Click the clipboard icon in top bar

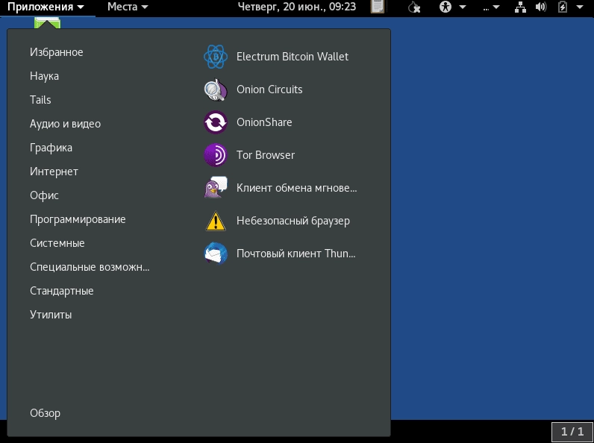(378, 7)
